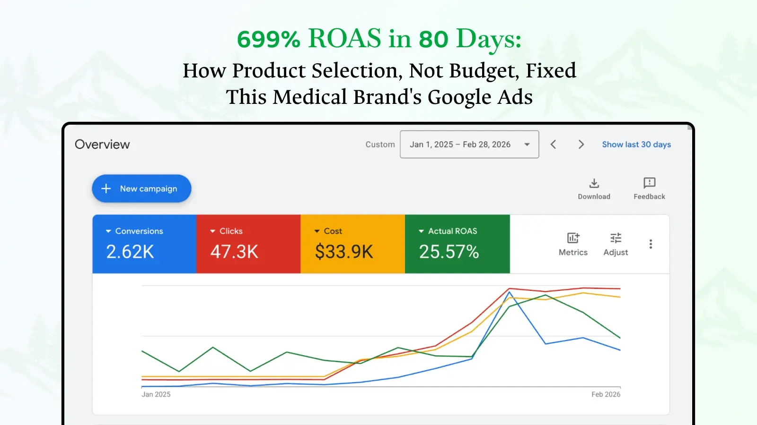Click the Download icon
The height and width of the screenshot is (425, 757).
594,183
